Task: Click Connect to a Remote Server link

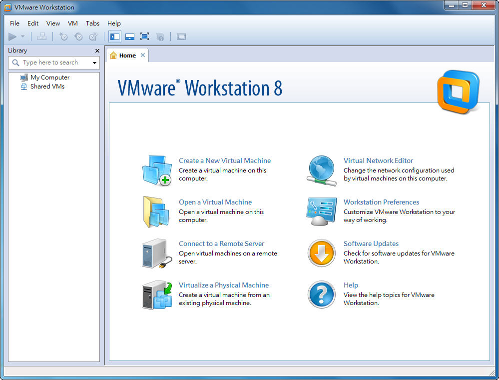Action: coord(221,243)
